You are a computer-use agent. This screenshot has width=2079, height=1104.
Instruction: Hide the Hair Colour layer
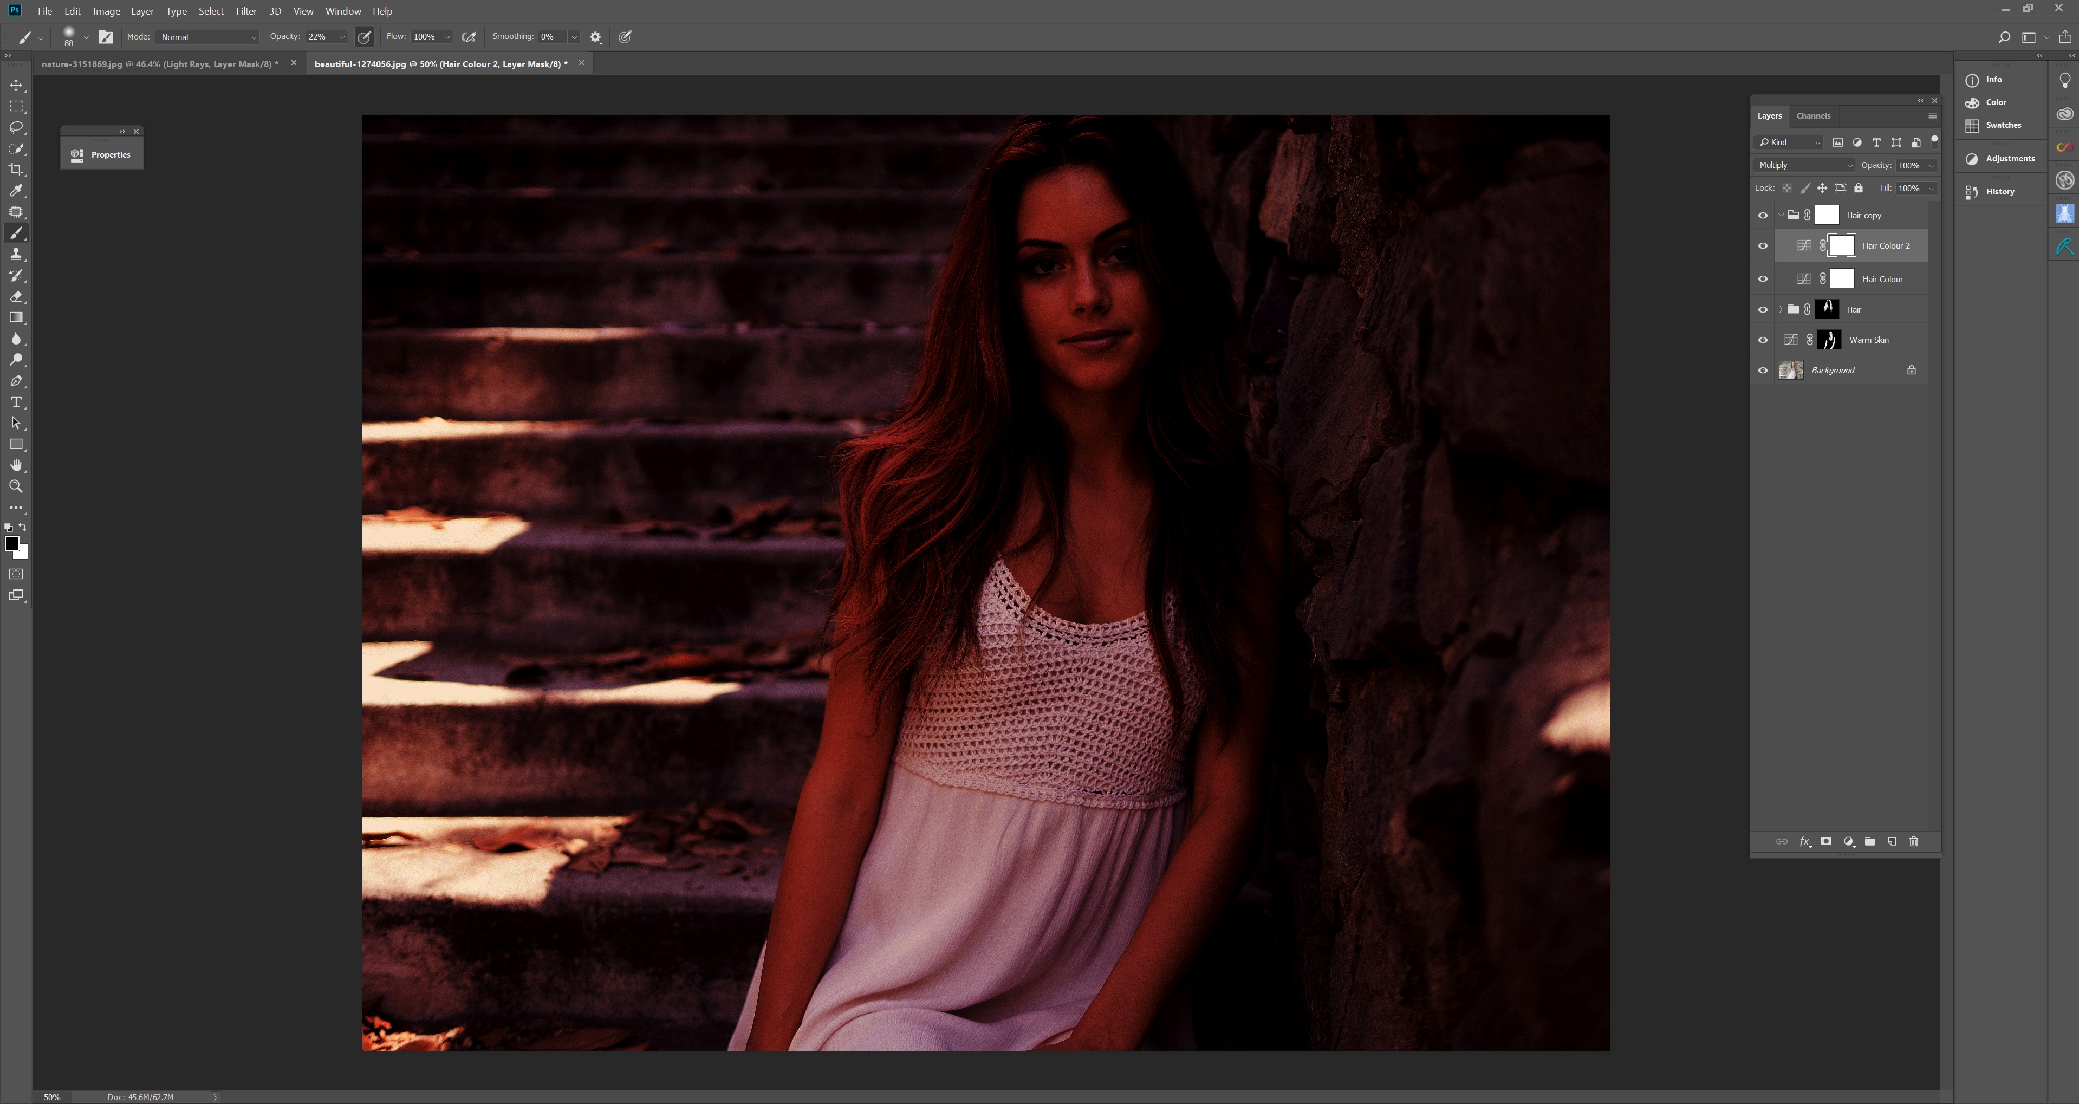click(1763, 278)
